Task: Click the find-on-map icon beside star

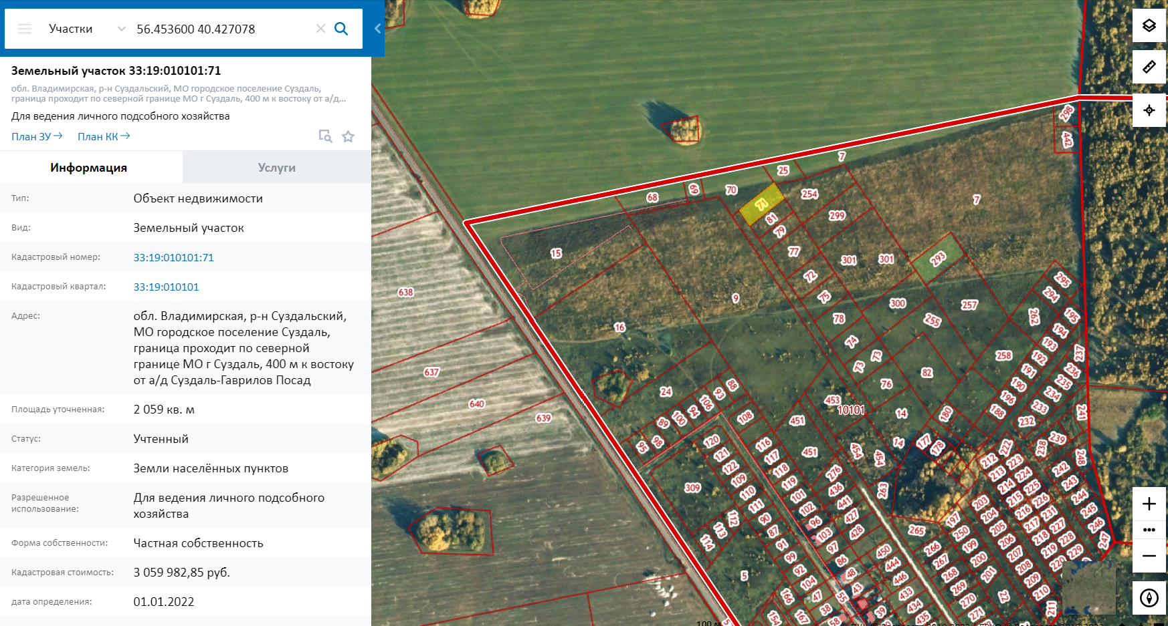Action: [x=325, y=136]
